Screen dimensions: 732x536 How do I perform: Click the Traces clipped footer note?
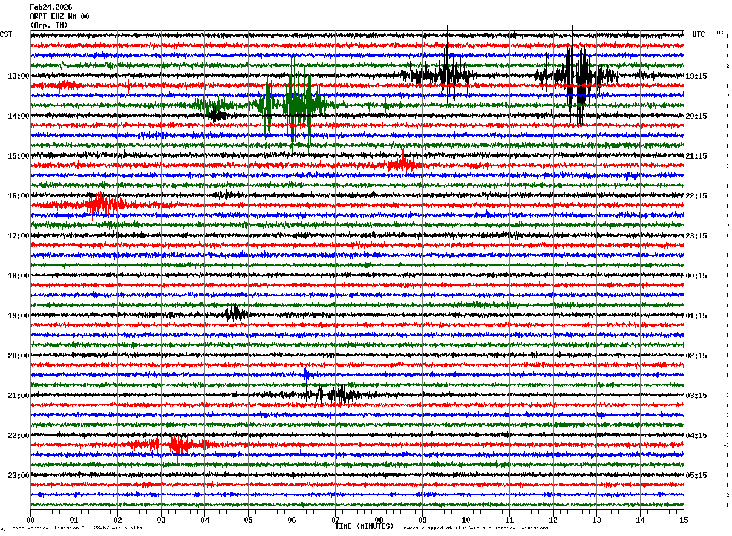(474, 528)
